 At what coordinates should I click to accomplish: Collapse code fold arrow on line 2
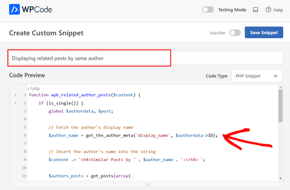pos(16,103)
